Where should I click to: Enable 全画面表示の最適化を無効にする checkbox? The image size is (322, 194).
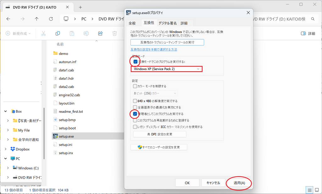tap(135, 107)
